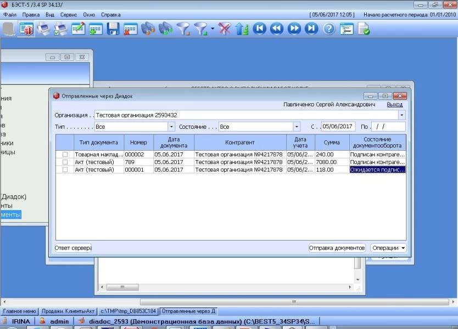Image resolution: width=458 pixels, height=329 pixels.
Task: Click the Дата документа column header
Action: pos(174,143)
